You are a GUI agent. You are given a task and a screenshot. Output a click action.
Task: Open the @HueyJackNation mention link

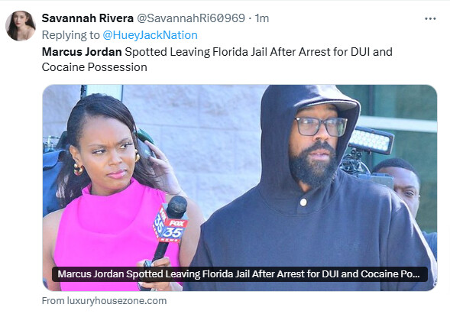(x=150, y=35)
